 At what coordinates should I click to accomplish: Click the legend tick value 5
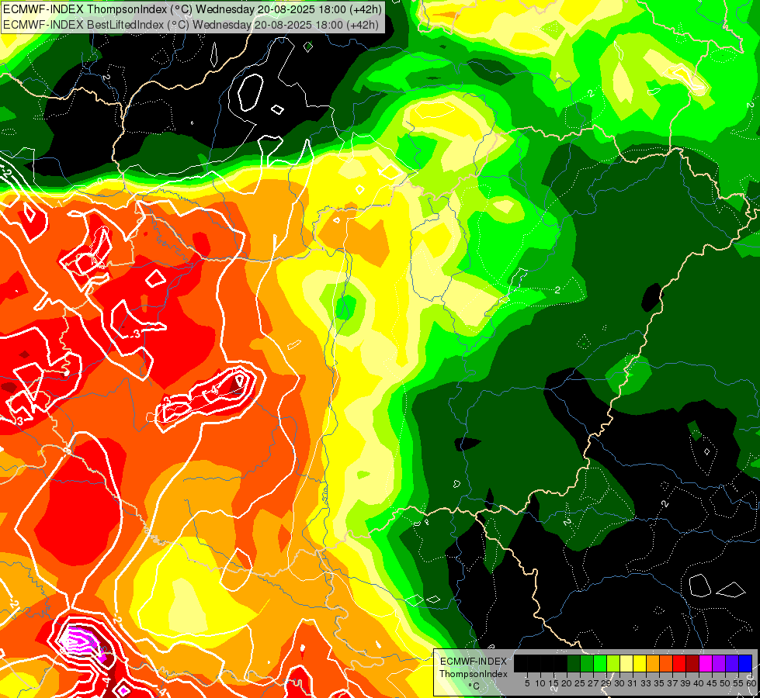coord(527,683)
